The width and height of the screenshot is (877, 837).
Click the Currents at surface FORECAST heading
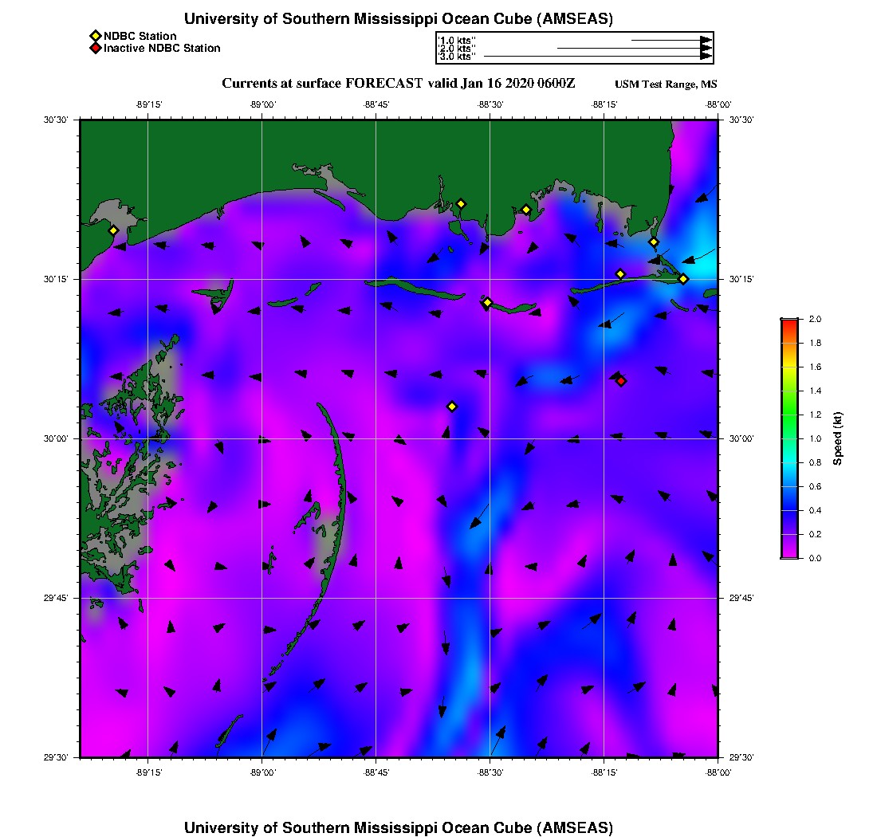pyautogui.click(x=398, y=84)
